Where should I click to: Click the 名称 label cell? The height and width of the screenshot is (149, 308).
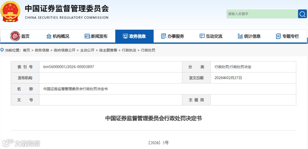coord(25,89)
